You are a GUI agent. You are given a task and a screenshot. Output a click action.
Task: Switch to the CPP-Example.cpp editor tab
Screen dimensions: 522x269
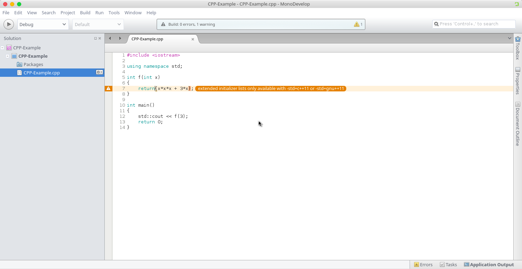click(147, 39)
